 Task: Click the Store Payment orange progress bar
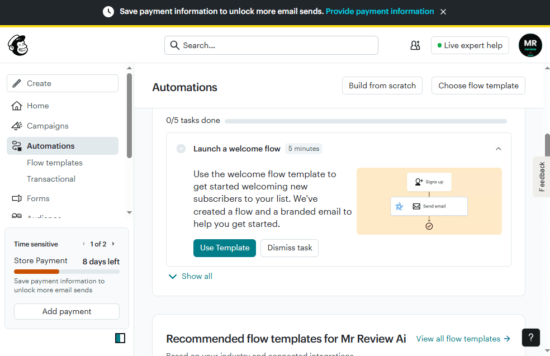(x=36, y=272)
